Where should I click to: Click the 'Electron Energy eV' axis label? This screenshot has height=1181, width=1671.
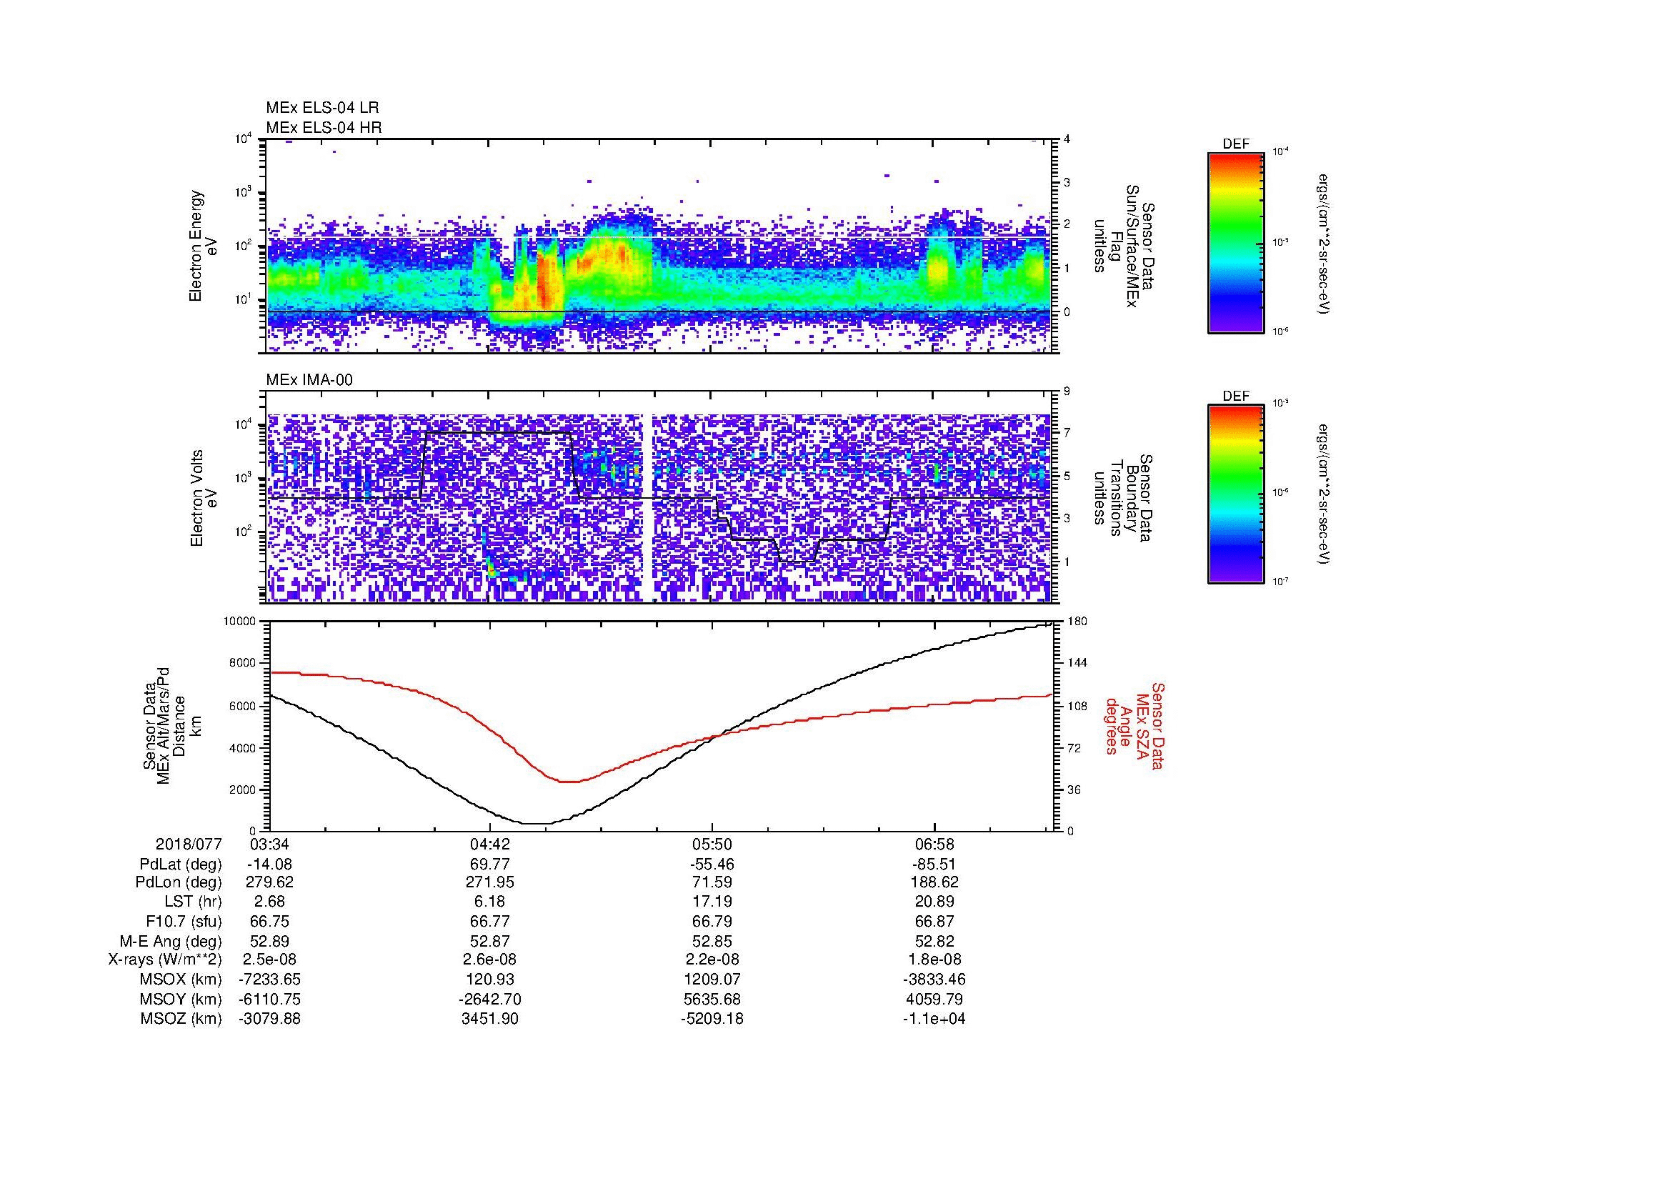tap(204, 246)
